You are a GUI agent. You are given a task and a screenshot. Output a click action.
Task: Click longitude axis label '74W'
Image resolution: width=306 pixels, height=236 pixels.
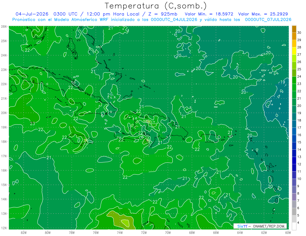120,232
